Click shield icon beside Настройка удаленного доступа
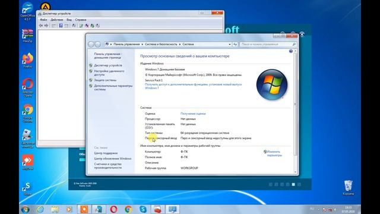This screenshot has height=214, width=380. (x=91, y=71)
